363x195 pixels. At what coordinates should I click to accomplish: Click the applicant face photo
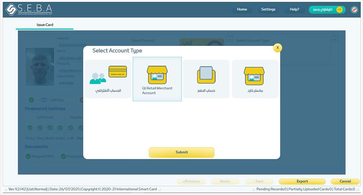click(x=40, y=67)
